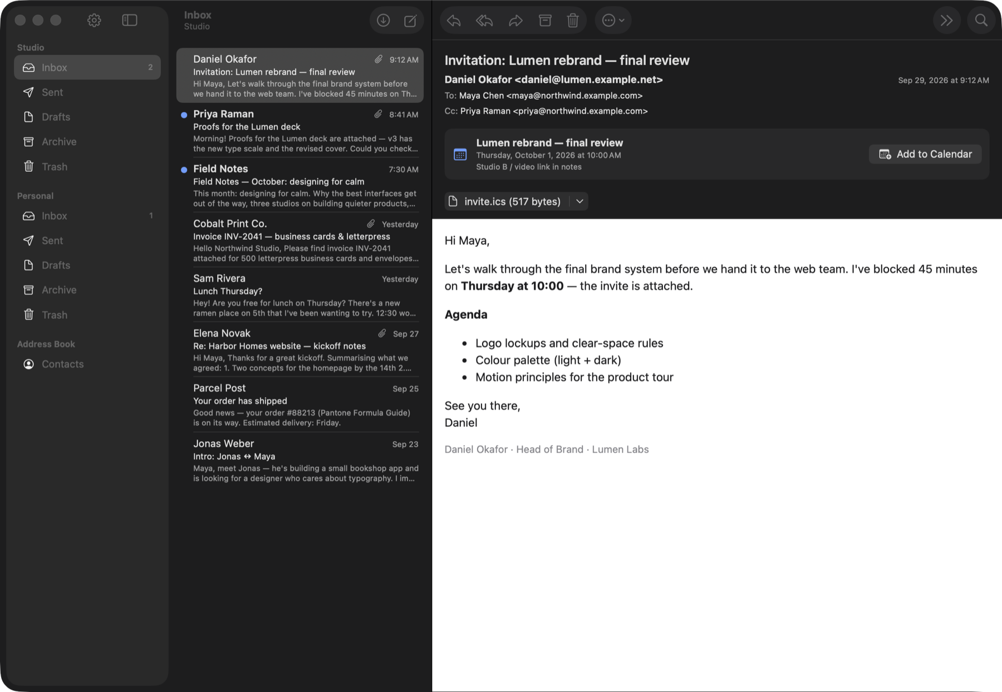Click the unread dot on Field Notes message
Viewport: 1002px width, 692px height.
point(184,170)
